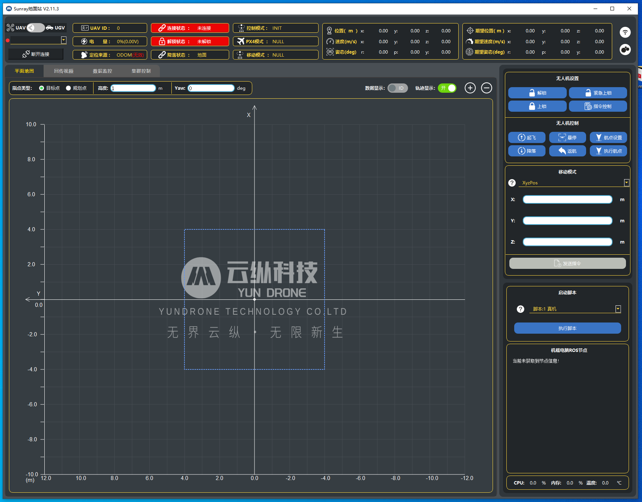The width and height of the screenshot is (642, 502).
Task: Click the ODOM(无效) positioning source value
Action: coord(130,55)
